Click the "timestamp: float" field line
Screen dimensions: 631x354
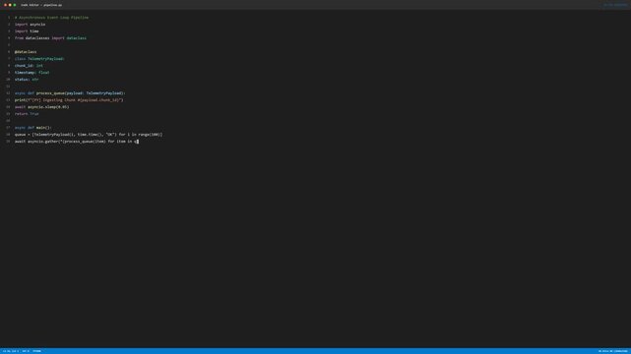(x=32, y=73)
